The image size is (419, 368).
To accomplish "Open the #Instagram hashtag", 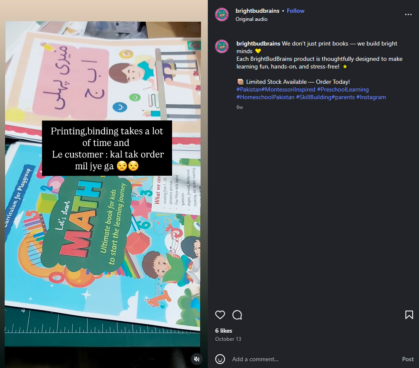I will (x=371, y=97).
